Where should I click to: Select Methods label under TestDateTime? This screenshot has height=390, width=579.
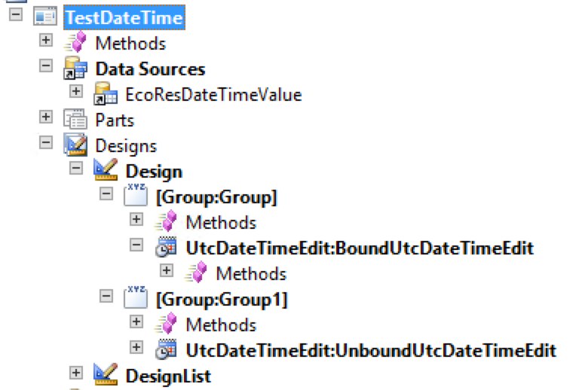130,44
